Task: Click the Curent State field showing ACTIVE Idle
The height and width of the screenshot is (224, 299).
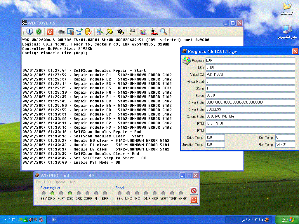Action: [x=250, y=116]
